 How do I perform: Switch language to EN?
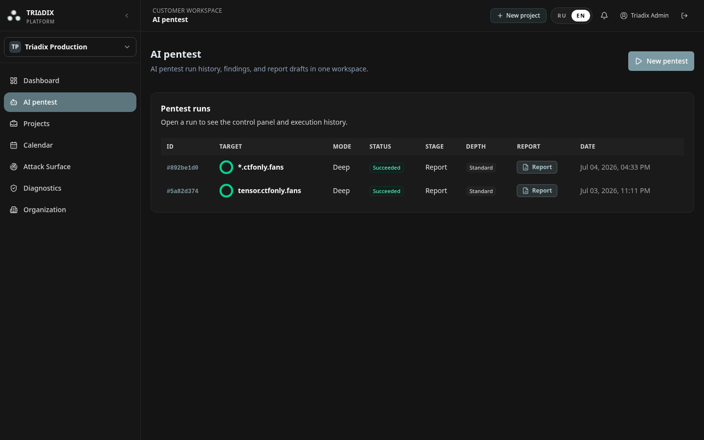tap(581, 16)
